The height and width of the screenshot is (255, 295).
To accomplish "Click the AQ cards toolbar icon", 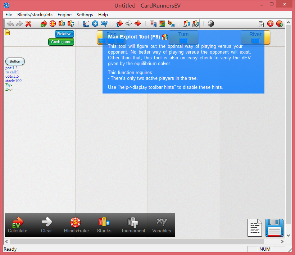I will pos(153,24).
